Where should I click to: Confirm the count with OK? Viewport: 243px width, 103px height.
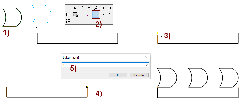[x=118, y=75]
